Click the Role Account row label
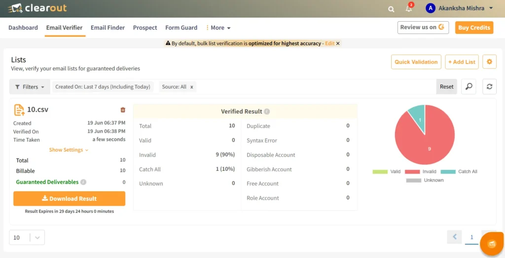 tap(263, 198)
